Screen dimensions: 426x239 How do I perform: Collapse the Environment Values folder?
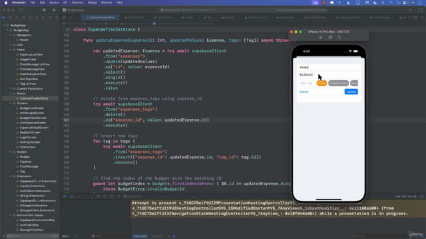tap(11, 215)
